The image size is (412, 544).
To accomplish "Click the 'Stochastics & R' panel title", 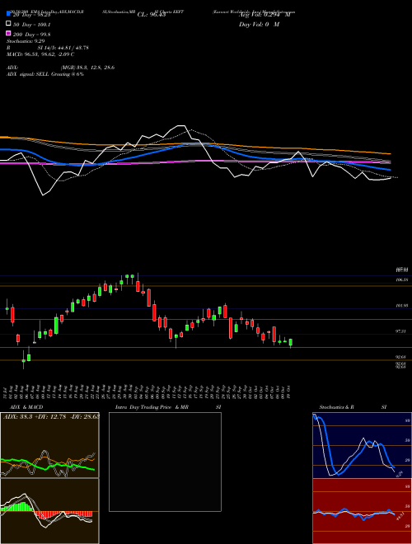I will [x=336, y=407].
